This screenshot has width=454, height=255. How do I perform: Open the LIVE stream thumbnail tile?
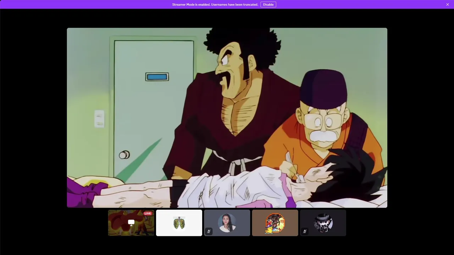click(131, 223)
